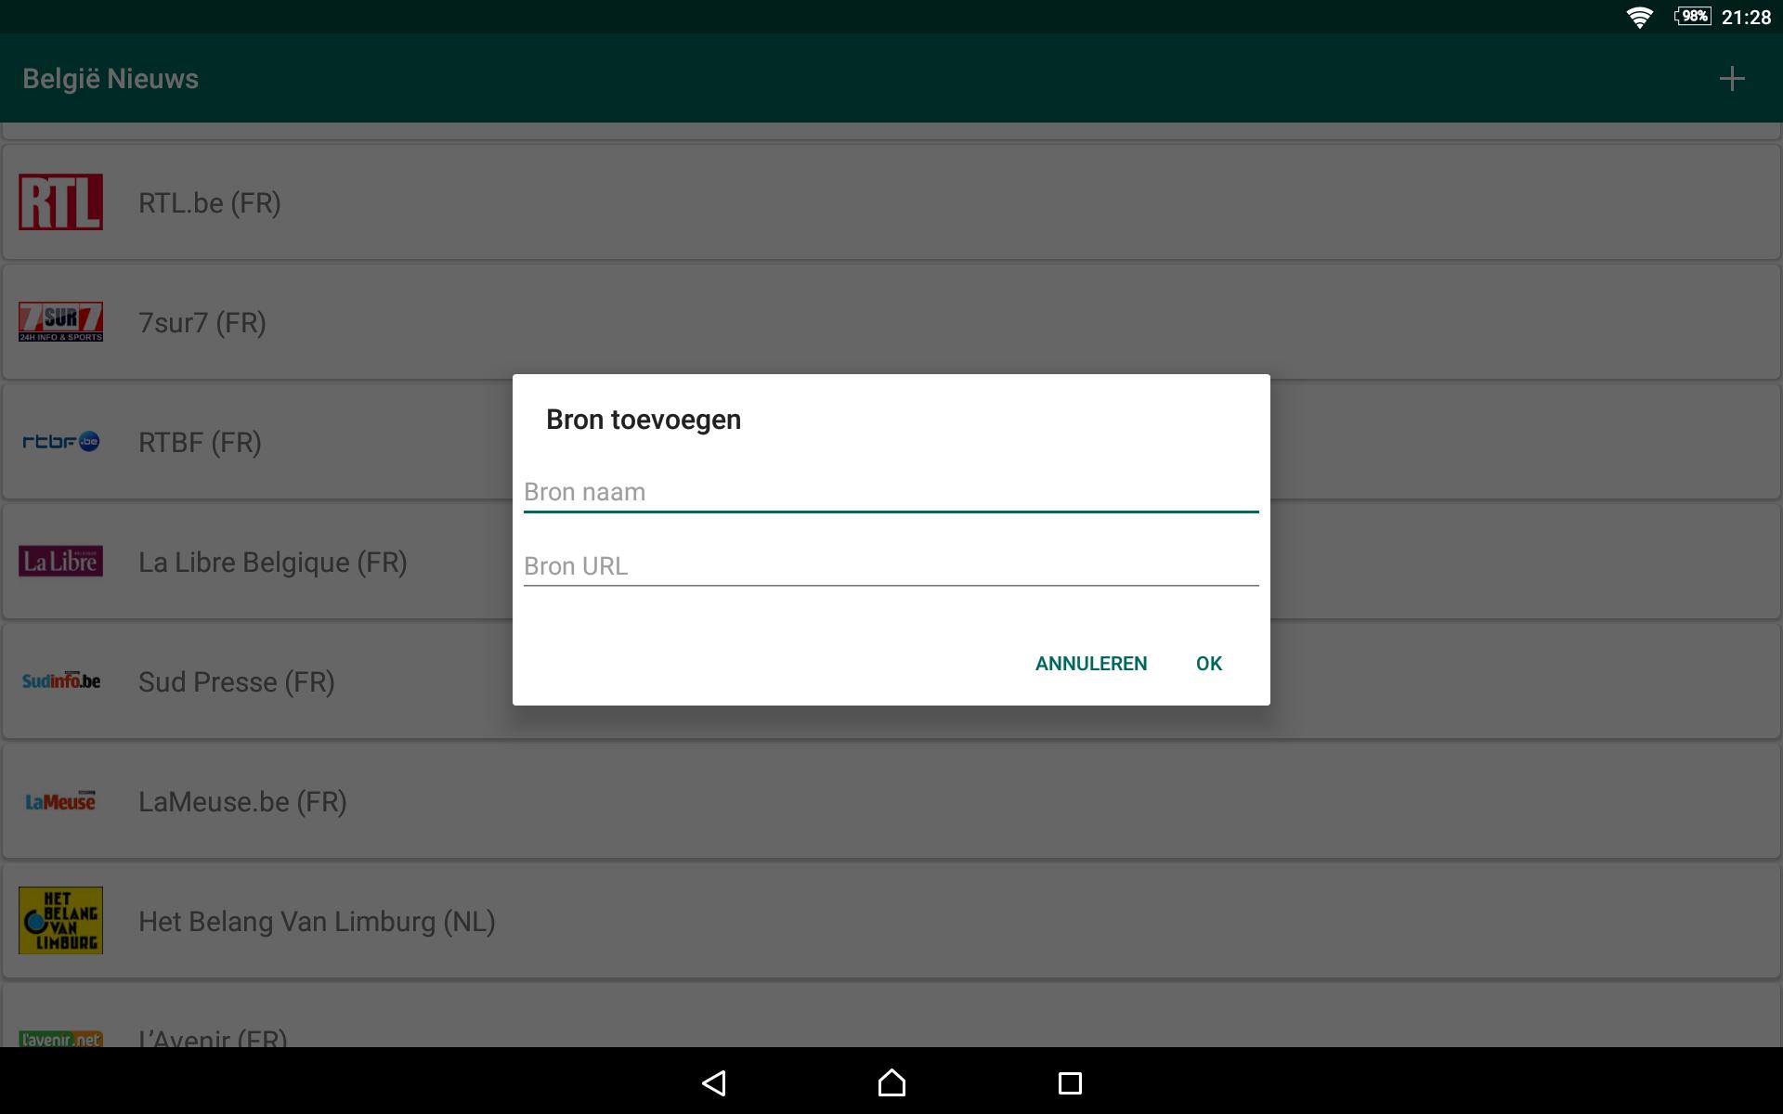Tap the plus icon to add source
The width and height of the screenshot is (1783, 1114).
(1731, 79)
